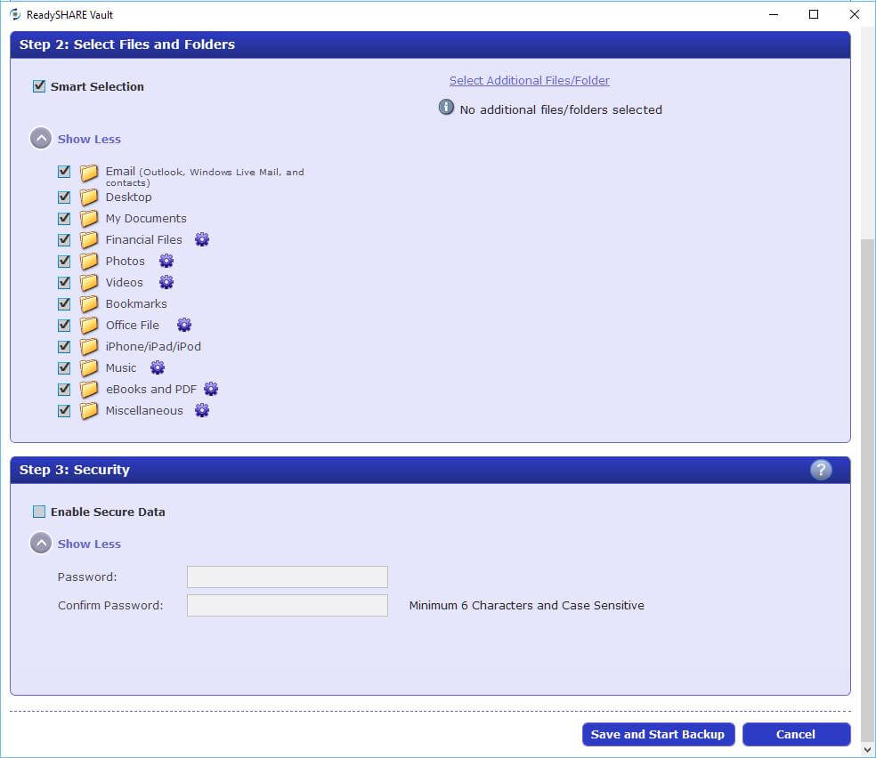876x758 pixels.
Task: Open settings gear next to Financial Files
Action: point(202,239)
